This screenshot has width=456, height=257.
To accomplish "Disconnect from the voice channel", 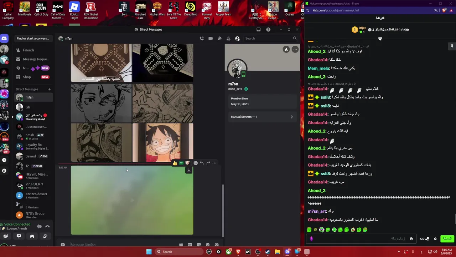I will 47,226.
